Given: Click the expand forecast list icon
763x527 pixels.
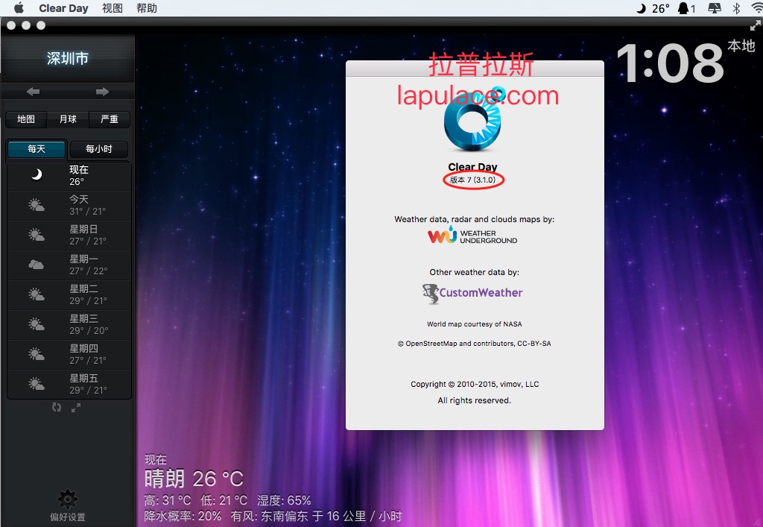Looking at the screenshot, I should click(x=76, y=408).
